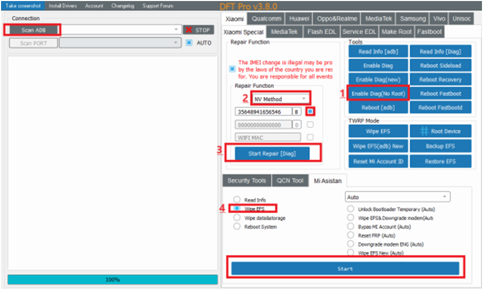Click the wide Start button
The height and width of the screenshot is (290, 483).
click(x=345, y=268)
